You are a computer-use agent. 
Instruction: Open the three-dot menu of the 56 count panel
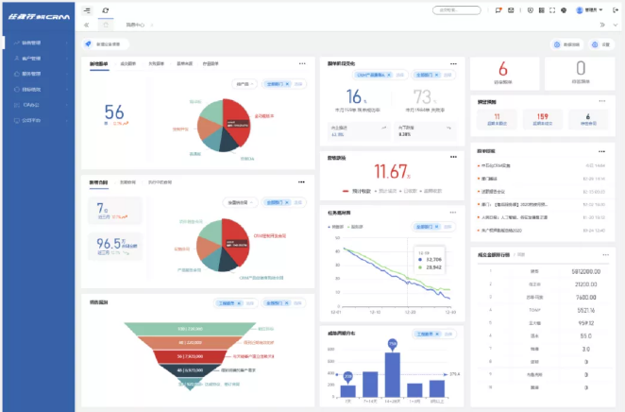click(302, 63)
